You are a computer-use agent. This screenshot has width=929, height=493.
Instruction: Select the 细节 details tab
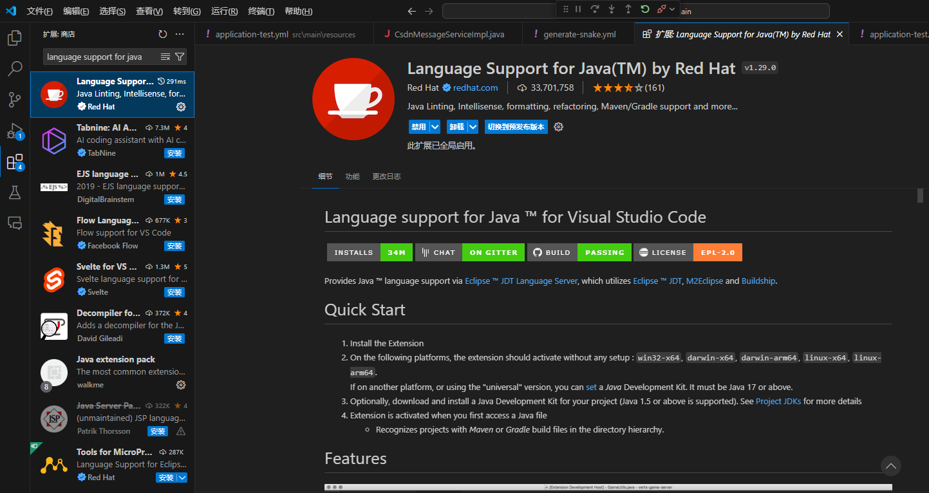coord(325,176)
